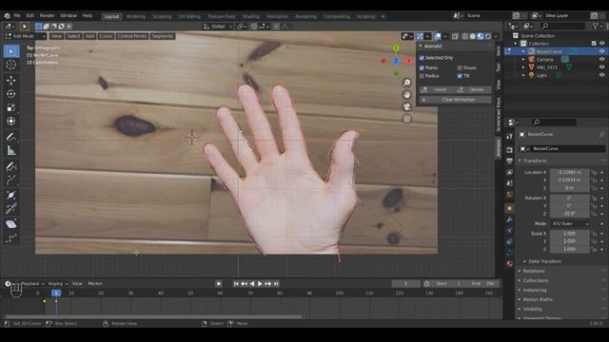Click the zoom viewport magnifier icon

pos(406,83)
